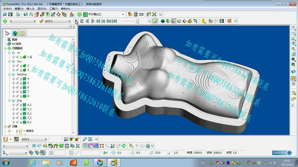The image size is (298, 167).
Task: Open project folder icon
Action: [5, 14]
